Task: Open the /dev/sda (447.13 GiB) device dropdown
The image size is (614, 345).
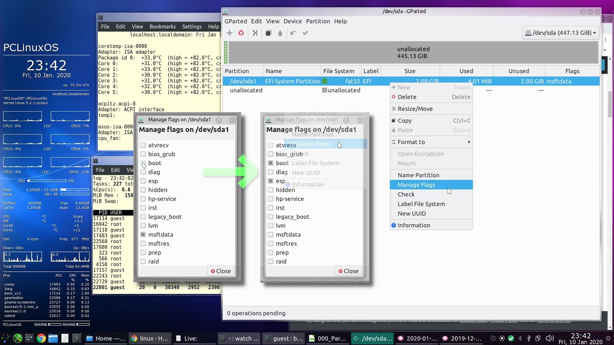Action: click(560, 33)
